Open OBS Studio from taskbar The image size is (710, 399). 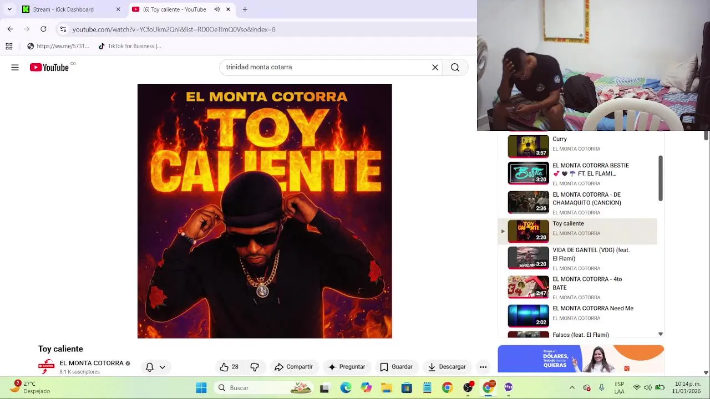[x=468, y=388]
